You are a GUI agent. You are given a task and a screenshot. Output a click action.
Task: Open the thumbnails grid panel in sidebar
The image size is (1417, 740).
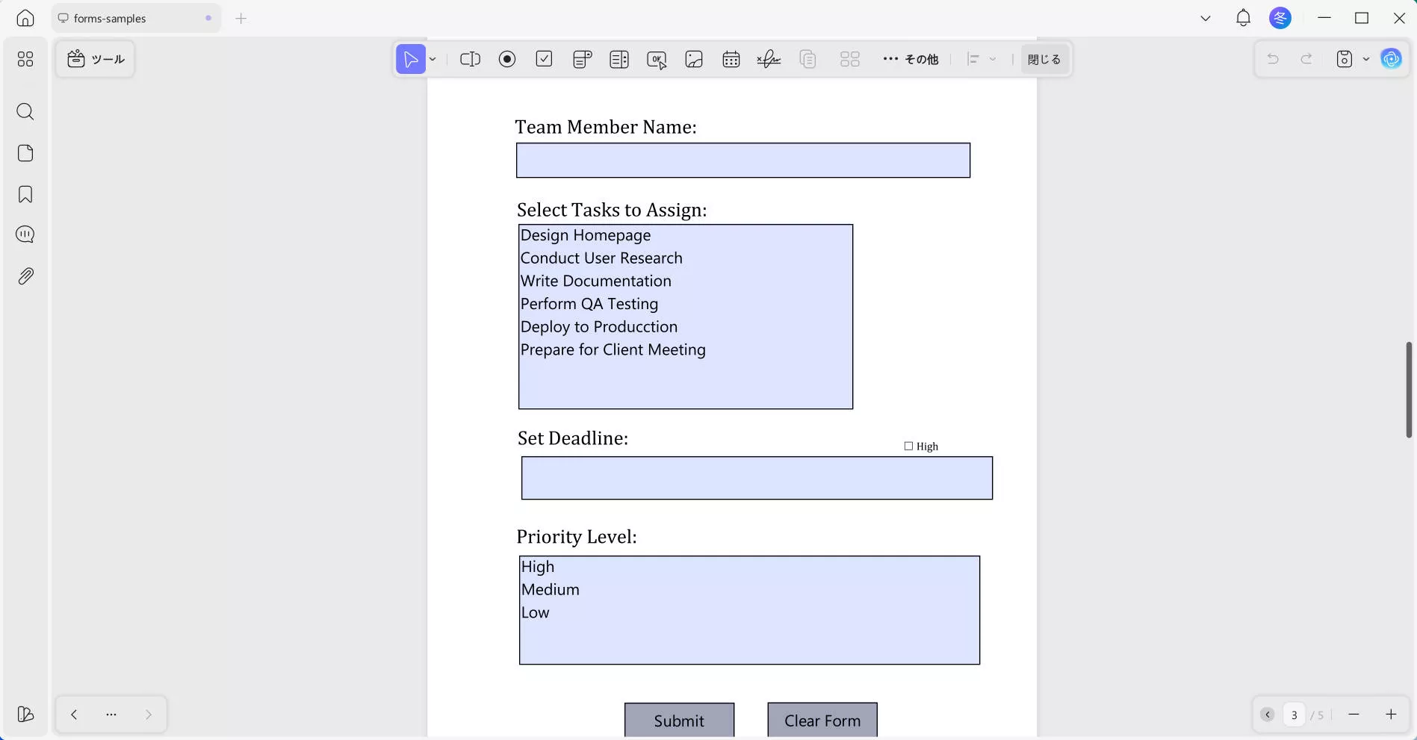[x=25, y=59]
